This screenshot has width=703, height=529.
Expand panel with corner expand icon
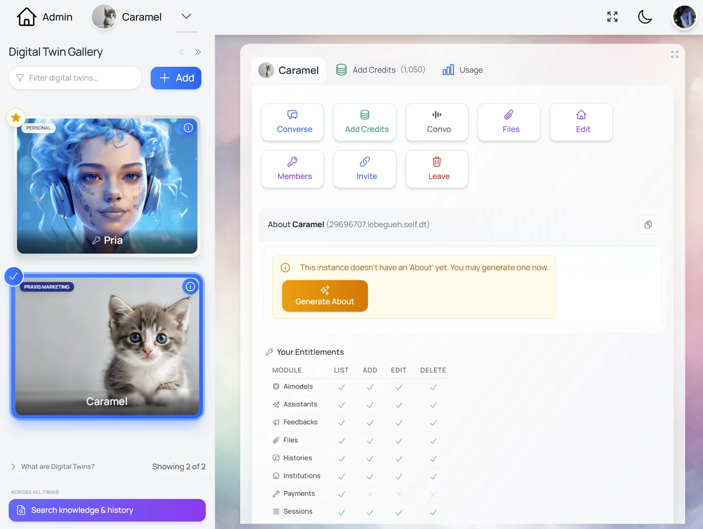[674, 54]
